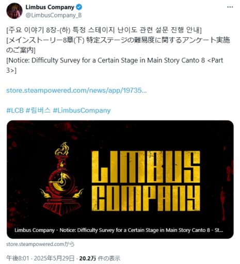Select the #LimbusCompany hashtag
Screen dimensions: 240x264
(82, 110)
